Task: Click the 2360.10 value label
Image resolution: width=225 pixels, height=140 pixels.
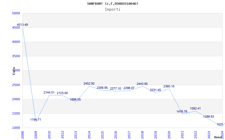Action: point(169,87)
